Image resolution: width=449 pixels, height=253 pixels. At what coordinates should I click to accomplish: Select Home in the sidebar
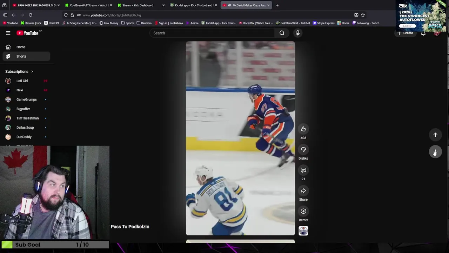click(x=26, y=47)
